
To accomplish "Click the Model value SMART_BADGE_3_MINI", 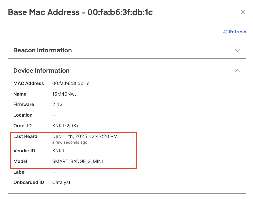I will [x=80, y=161].
